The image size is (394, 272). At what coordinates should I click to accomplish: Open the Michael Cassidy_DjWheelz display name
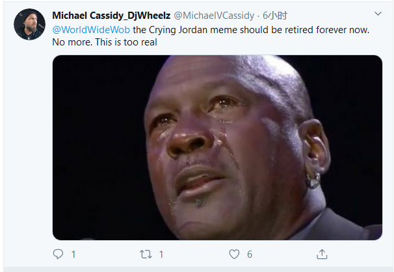pyautogui.click(x=111, y=15)
